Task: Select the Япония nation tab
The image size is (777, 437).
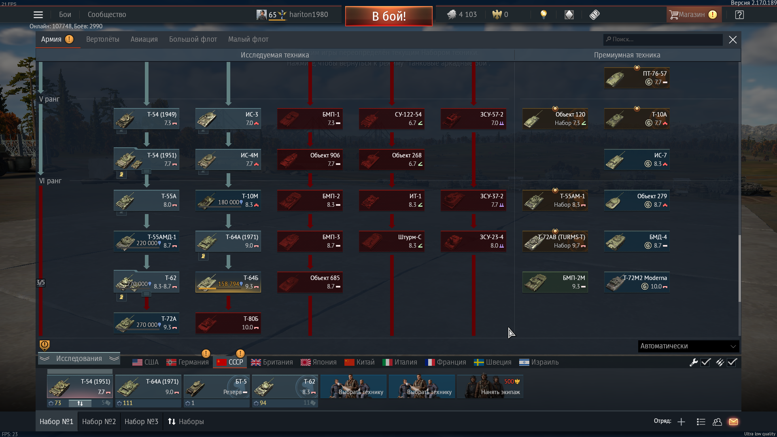Action: pos(318,362)
